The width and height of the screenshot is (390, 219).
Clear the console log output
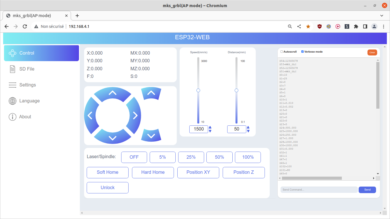coord(372,52)
